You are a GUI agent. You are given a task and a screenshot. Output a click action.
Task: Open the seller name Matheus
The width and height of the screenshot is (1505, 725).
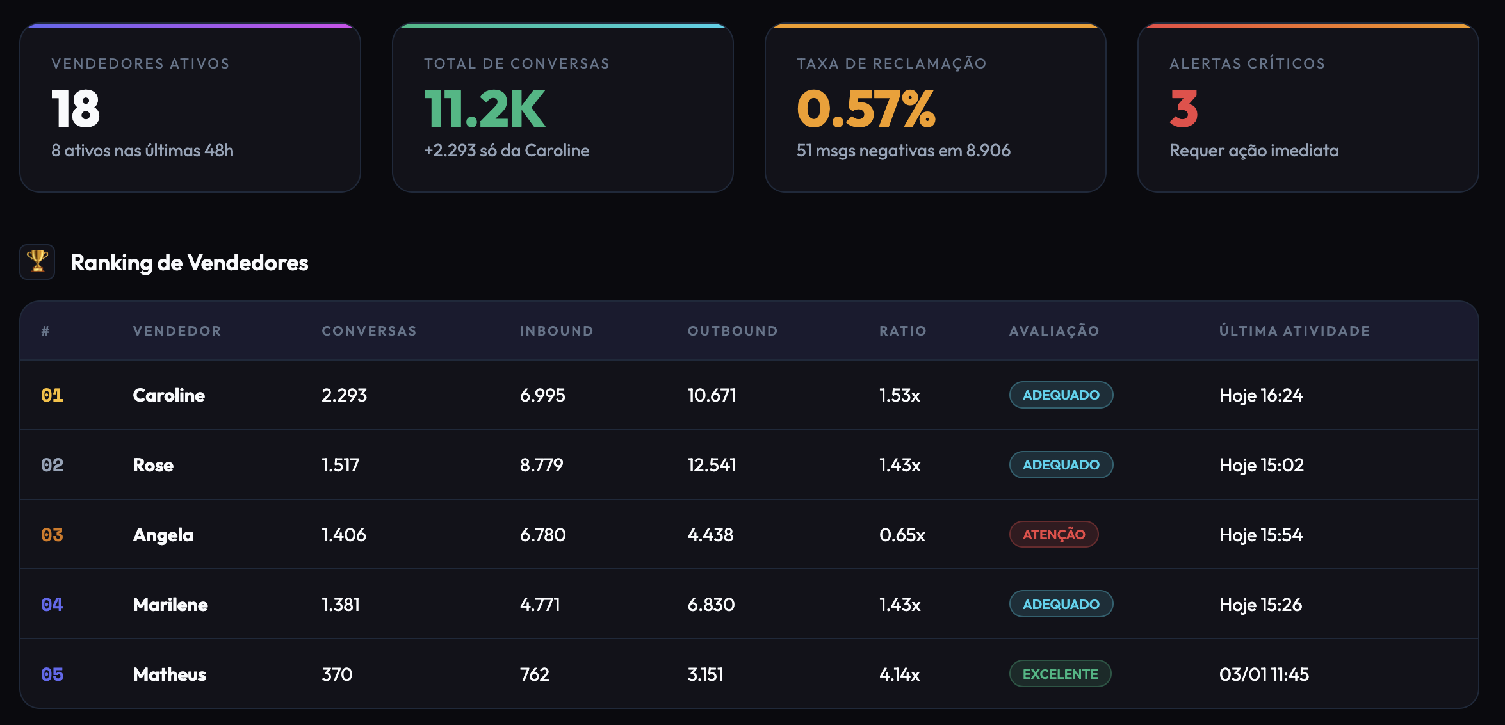pyautogui.click(x=169, y=674)
